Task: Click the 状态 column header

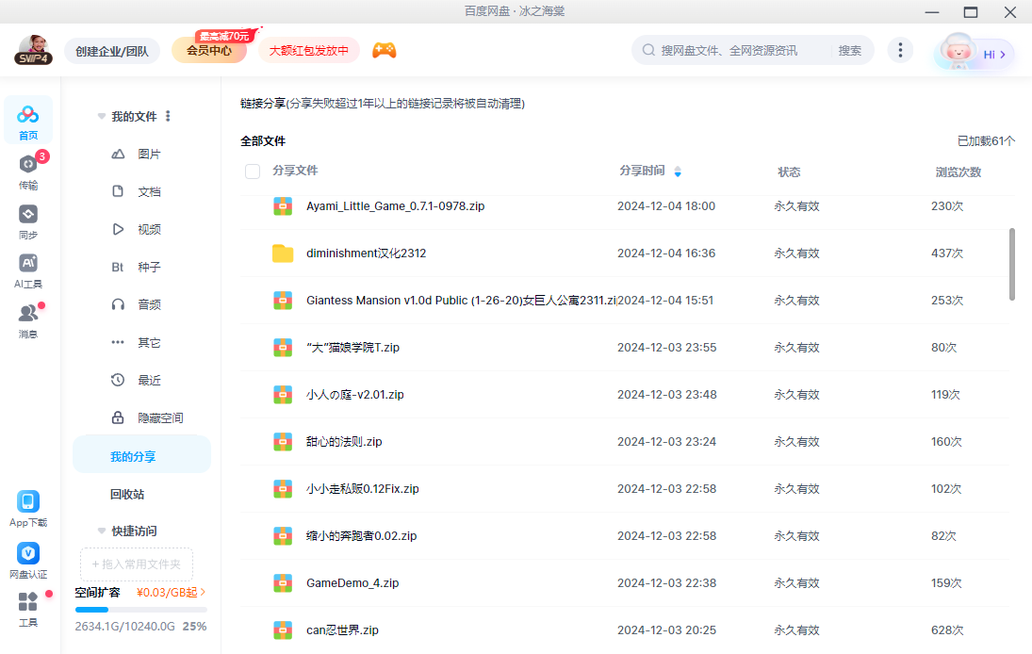Action: [x=789, y=172]
